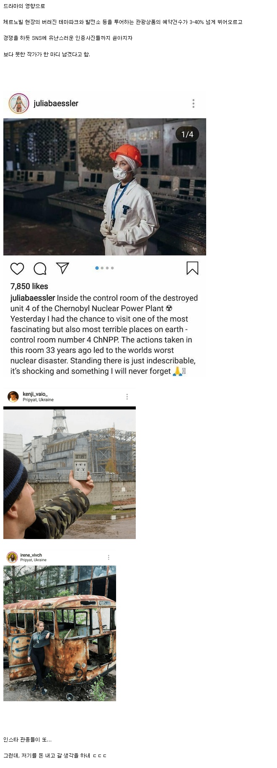Open Pripyat, Ukraine location under kenji_vaio_

coord(38,400)
